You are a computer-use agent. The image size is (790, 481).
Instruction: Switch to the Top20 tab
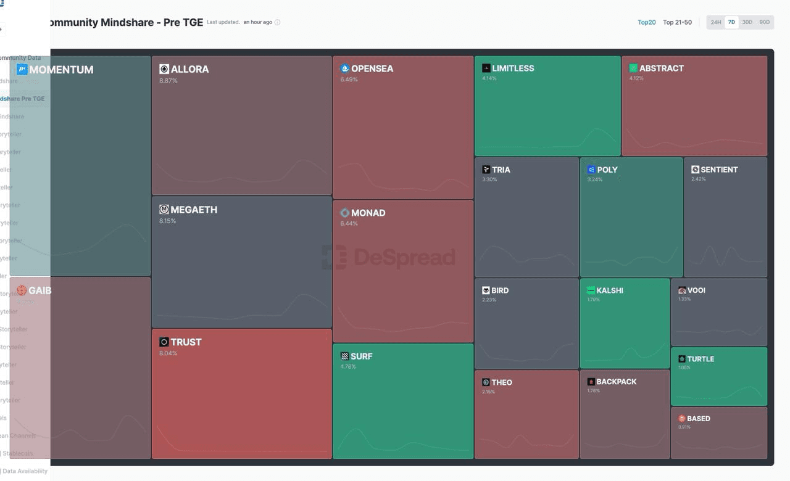click(646, 22)
